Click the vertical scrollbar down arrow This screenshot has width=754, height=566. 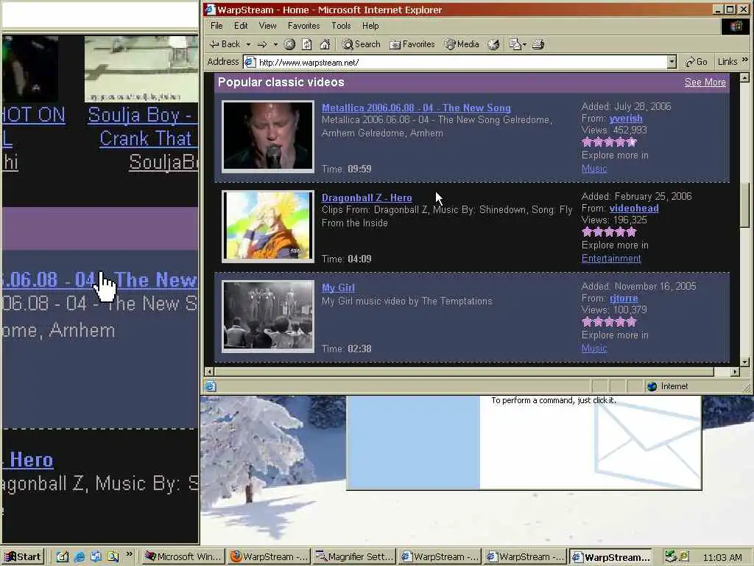(x=744, y=362)
